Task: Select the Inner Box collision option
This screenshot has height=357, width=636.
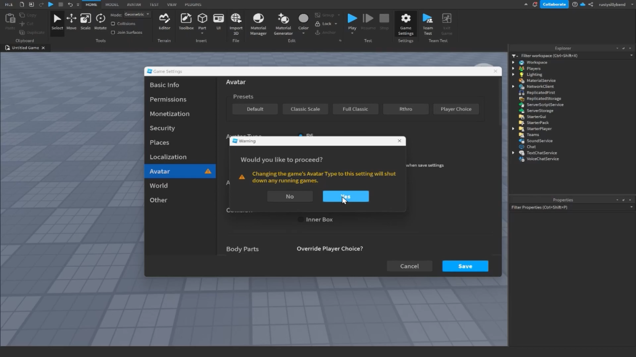Action: pos(301,219)
